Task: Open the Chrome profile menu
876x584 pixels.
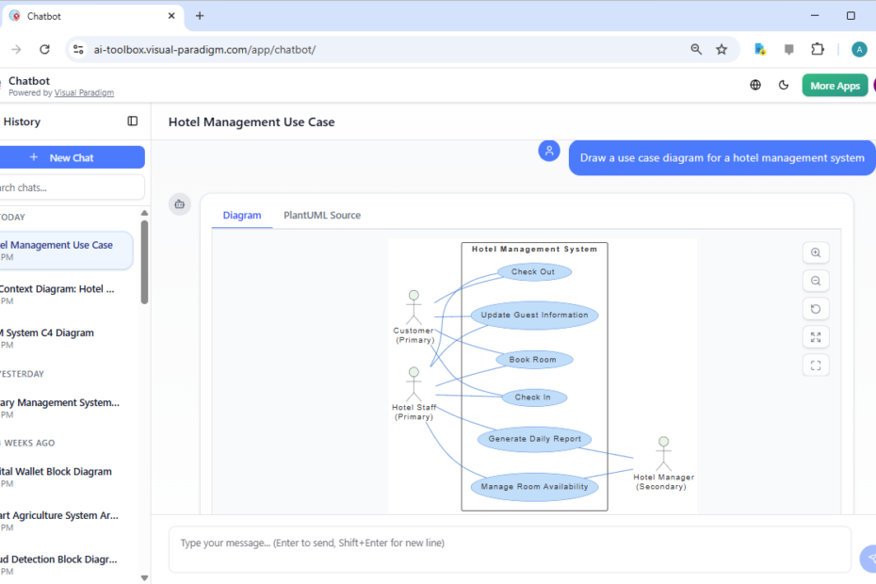Action: (x=858, y=48)
